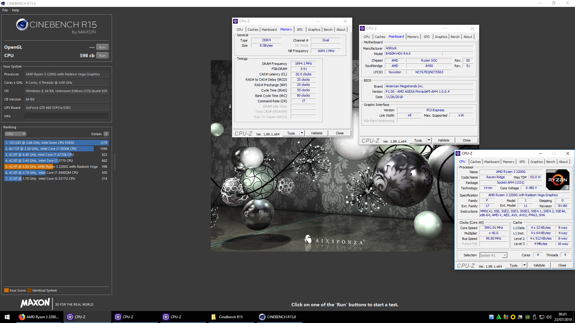Click the GFX Board GeForce GTX 660 Ti field
The height and width of the screenshot is (323, 575).
[66, 108]
